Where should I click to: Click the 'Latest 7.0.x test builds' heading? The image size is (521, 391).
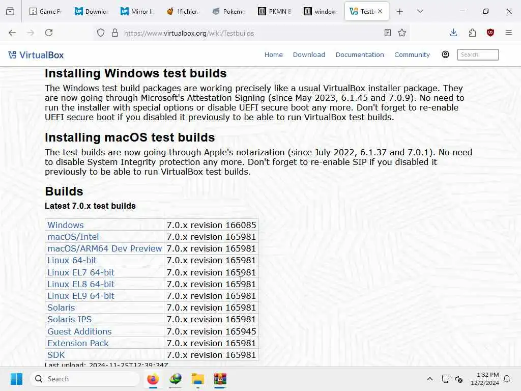[90, 206]
